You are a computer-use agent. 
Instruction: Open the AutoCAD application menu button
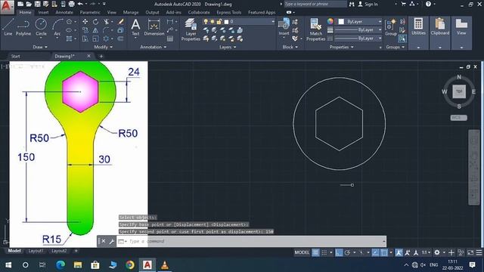tap(7, 7)
